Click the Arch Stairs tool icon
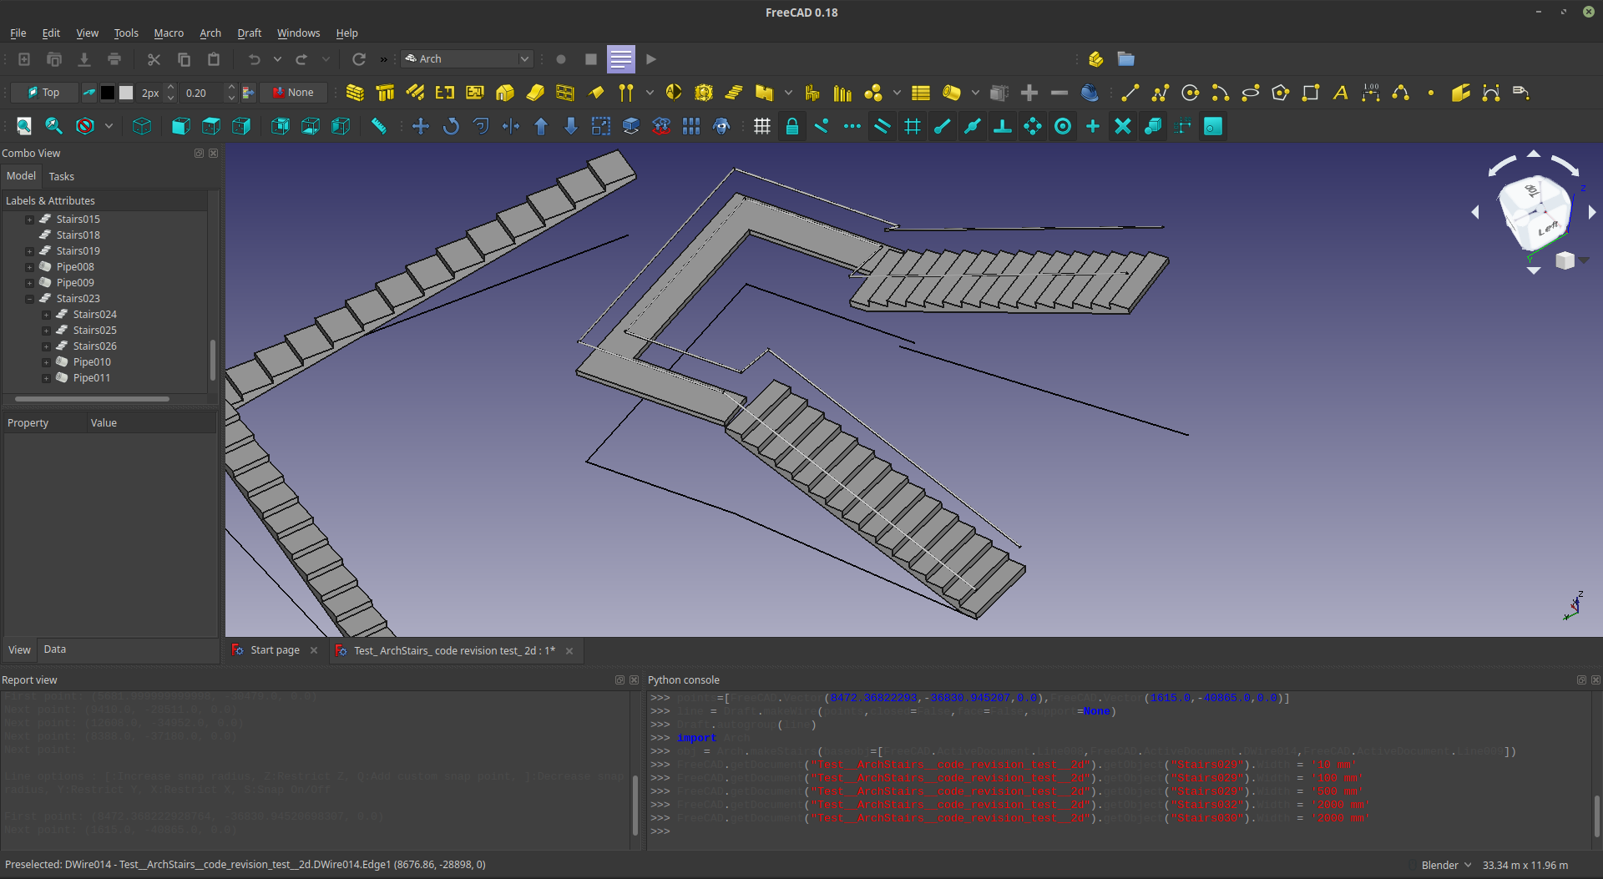Viewport: 1603px width, 879px height. point(734,93)
